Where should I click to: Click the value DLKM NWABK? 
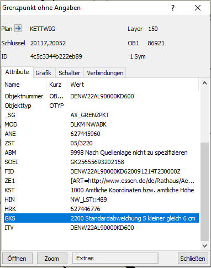point(88,124)
